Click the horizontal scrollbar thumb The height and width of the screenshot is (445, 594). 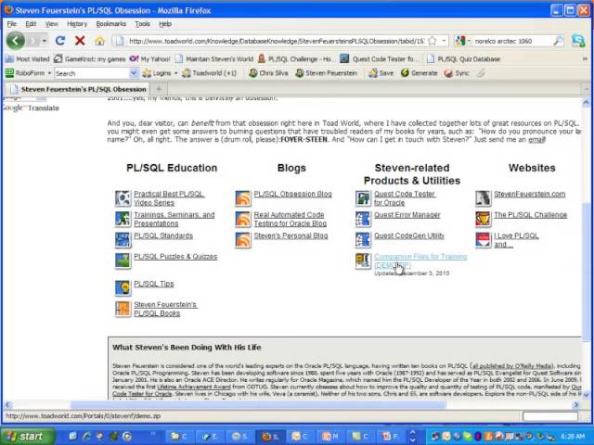[x=258, y=405]
